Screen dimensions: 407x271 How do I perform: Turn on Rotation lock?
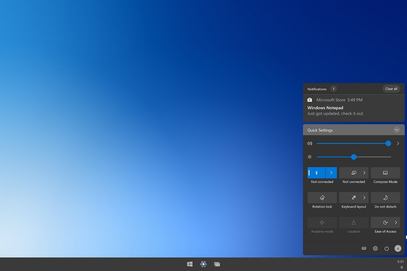322,197
